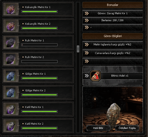Viewport: 148px width, 137px height.
Task: Expand the İlerleme 200 / 200 row arrow
Action: pos(87,20)
